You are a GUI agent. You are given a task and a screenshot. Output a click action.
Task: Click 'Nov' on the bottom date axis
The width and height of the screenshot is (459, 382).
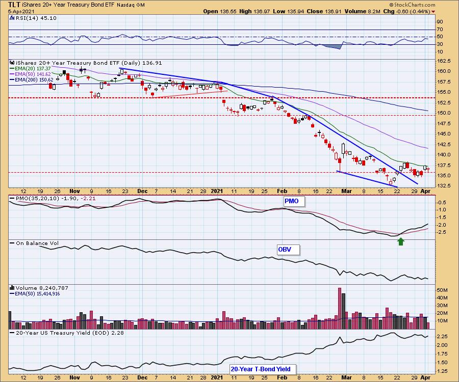click(x=74, y=377)
